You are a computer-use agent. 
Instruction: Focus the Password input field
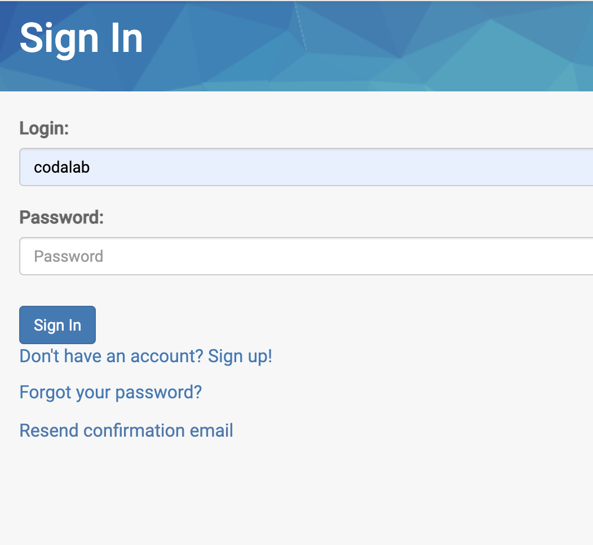[225, 256]
